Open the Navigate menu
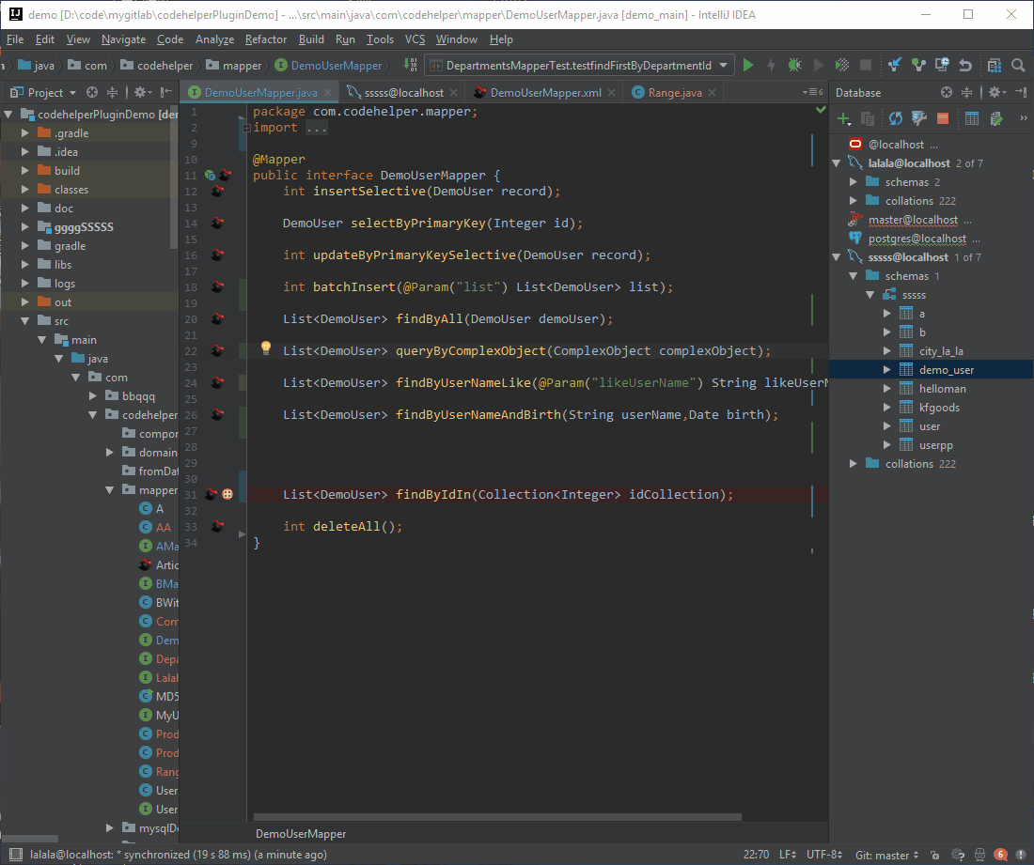1034x865 pixels. 123,39
